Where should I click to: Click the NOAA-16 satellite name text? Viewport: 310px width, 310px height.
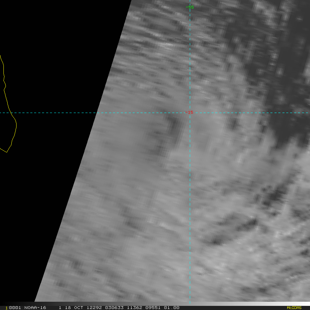(35, 308)
